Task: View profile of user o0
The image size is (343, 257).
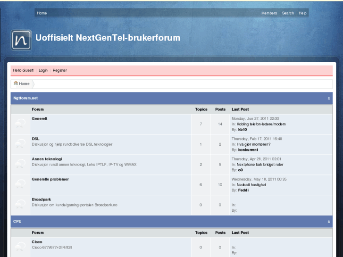Action: coord(241,170)
